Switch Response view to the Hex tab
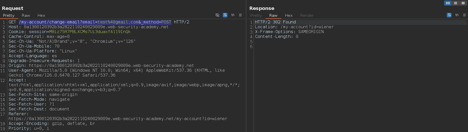Image resolution: width=468 pixels, height=132 pixels. [289, 16]
